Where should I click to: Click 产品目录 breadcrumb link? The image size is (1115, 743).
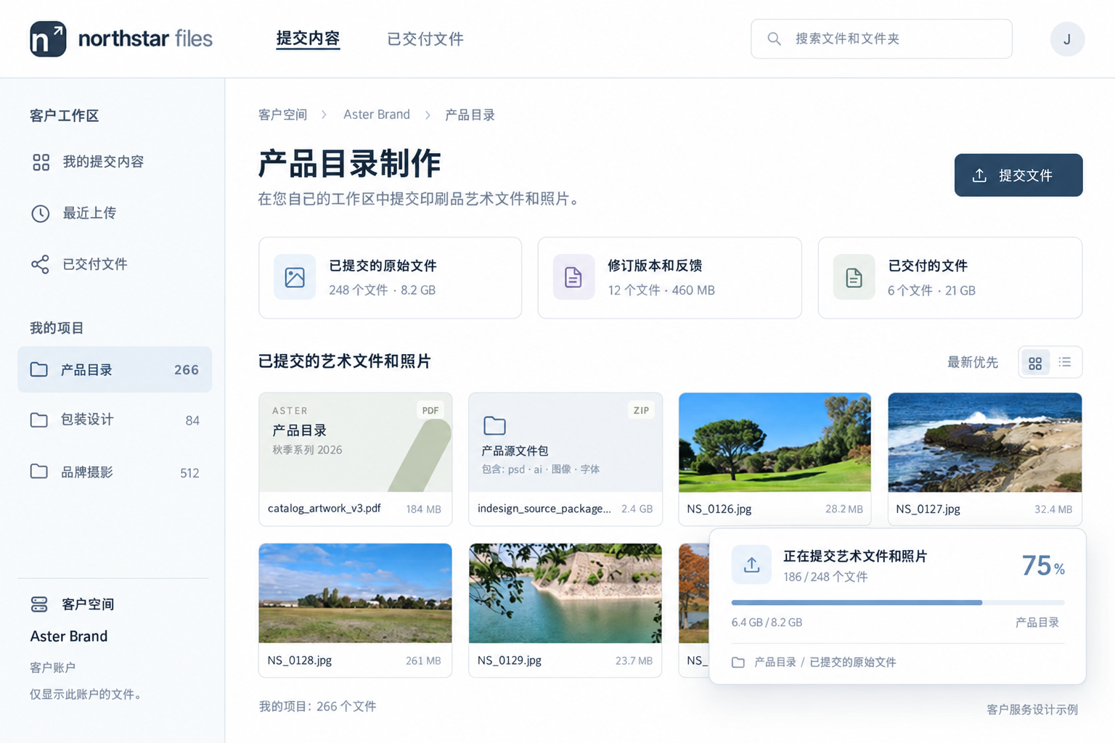470,115
